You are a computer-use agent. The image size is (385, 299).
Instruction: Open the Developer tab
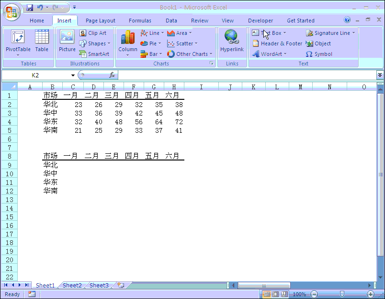tap(260, 21)
